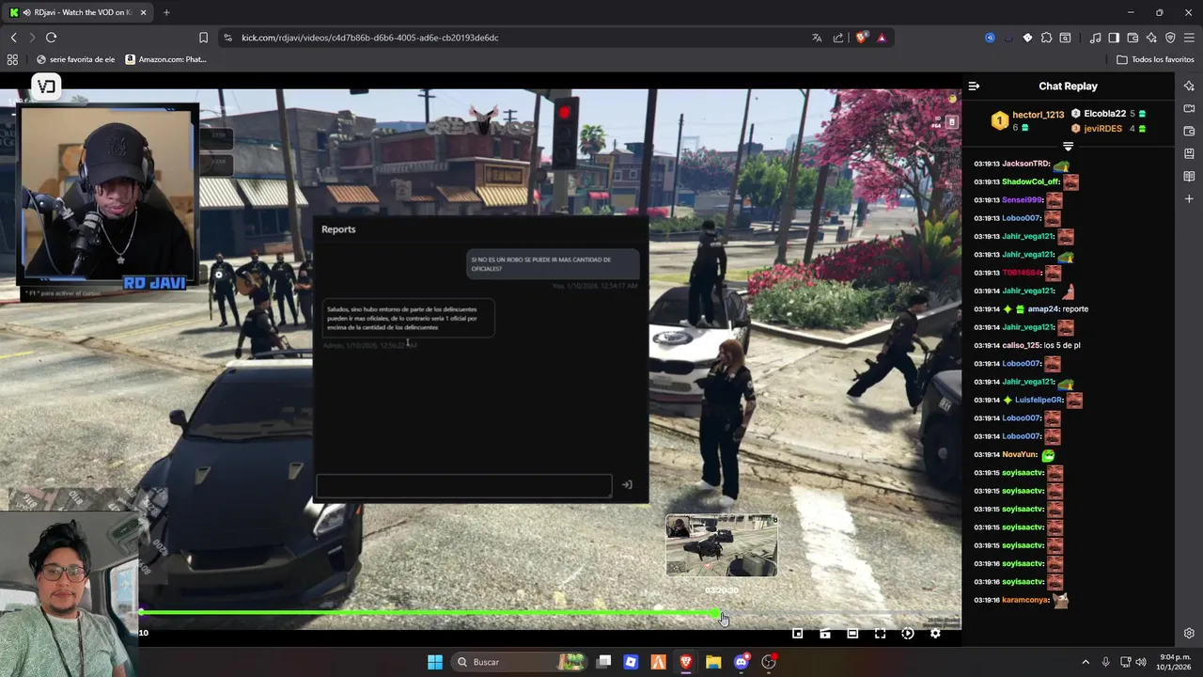The width and height of the screenshot is (1203, 677).
Task: Open Sensei999's chat username
Action: 1022,200
